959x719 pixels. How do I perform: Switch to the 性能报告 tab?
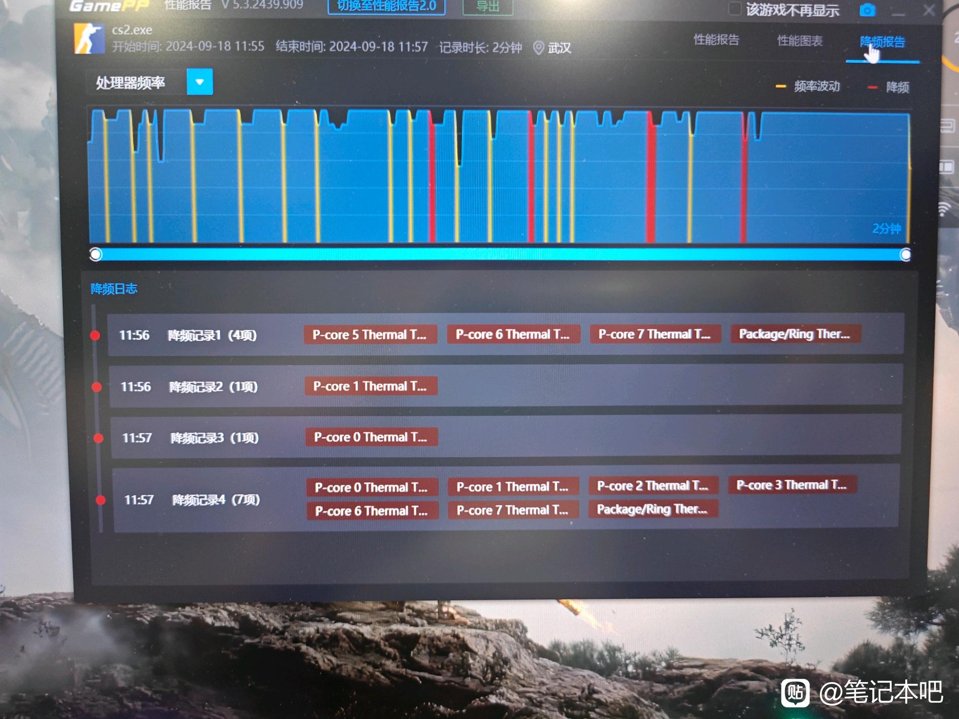pos(716,40)
